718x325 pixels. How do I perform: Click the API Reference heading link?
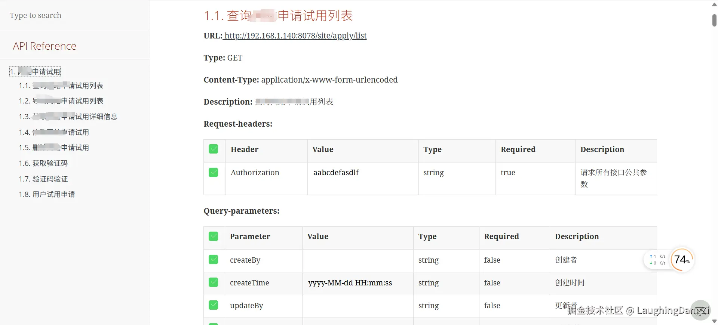[45, 46]
